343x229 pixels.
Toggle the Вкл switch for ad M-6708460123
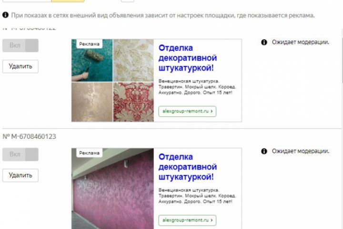(20, 154)
